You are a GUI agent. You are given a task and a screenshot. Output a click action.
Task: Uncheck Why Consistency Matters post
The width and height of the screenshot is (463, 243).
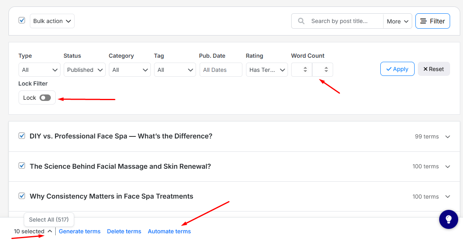click(22, 196)
